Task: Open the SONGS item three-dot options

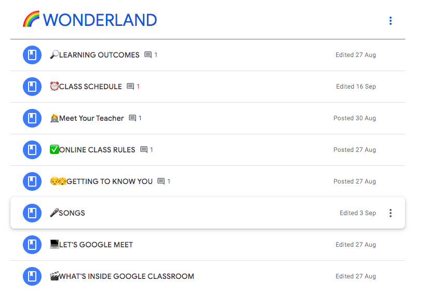Action: (x=390, y=213)
